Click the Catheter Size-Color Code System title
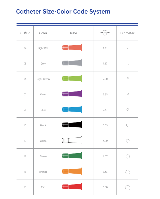The image size is (160, 199). click(x=63, y=12)
